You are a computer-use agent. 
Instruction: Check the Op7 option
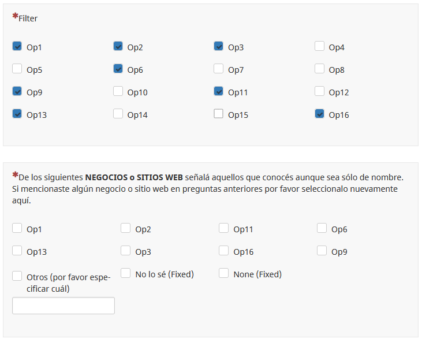pyautogui.click(x=219, y=69)
